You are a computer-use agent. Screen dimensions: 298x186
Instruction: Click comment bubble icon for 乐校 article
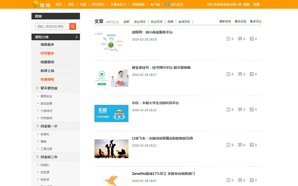click(x=240, y=110)
